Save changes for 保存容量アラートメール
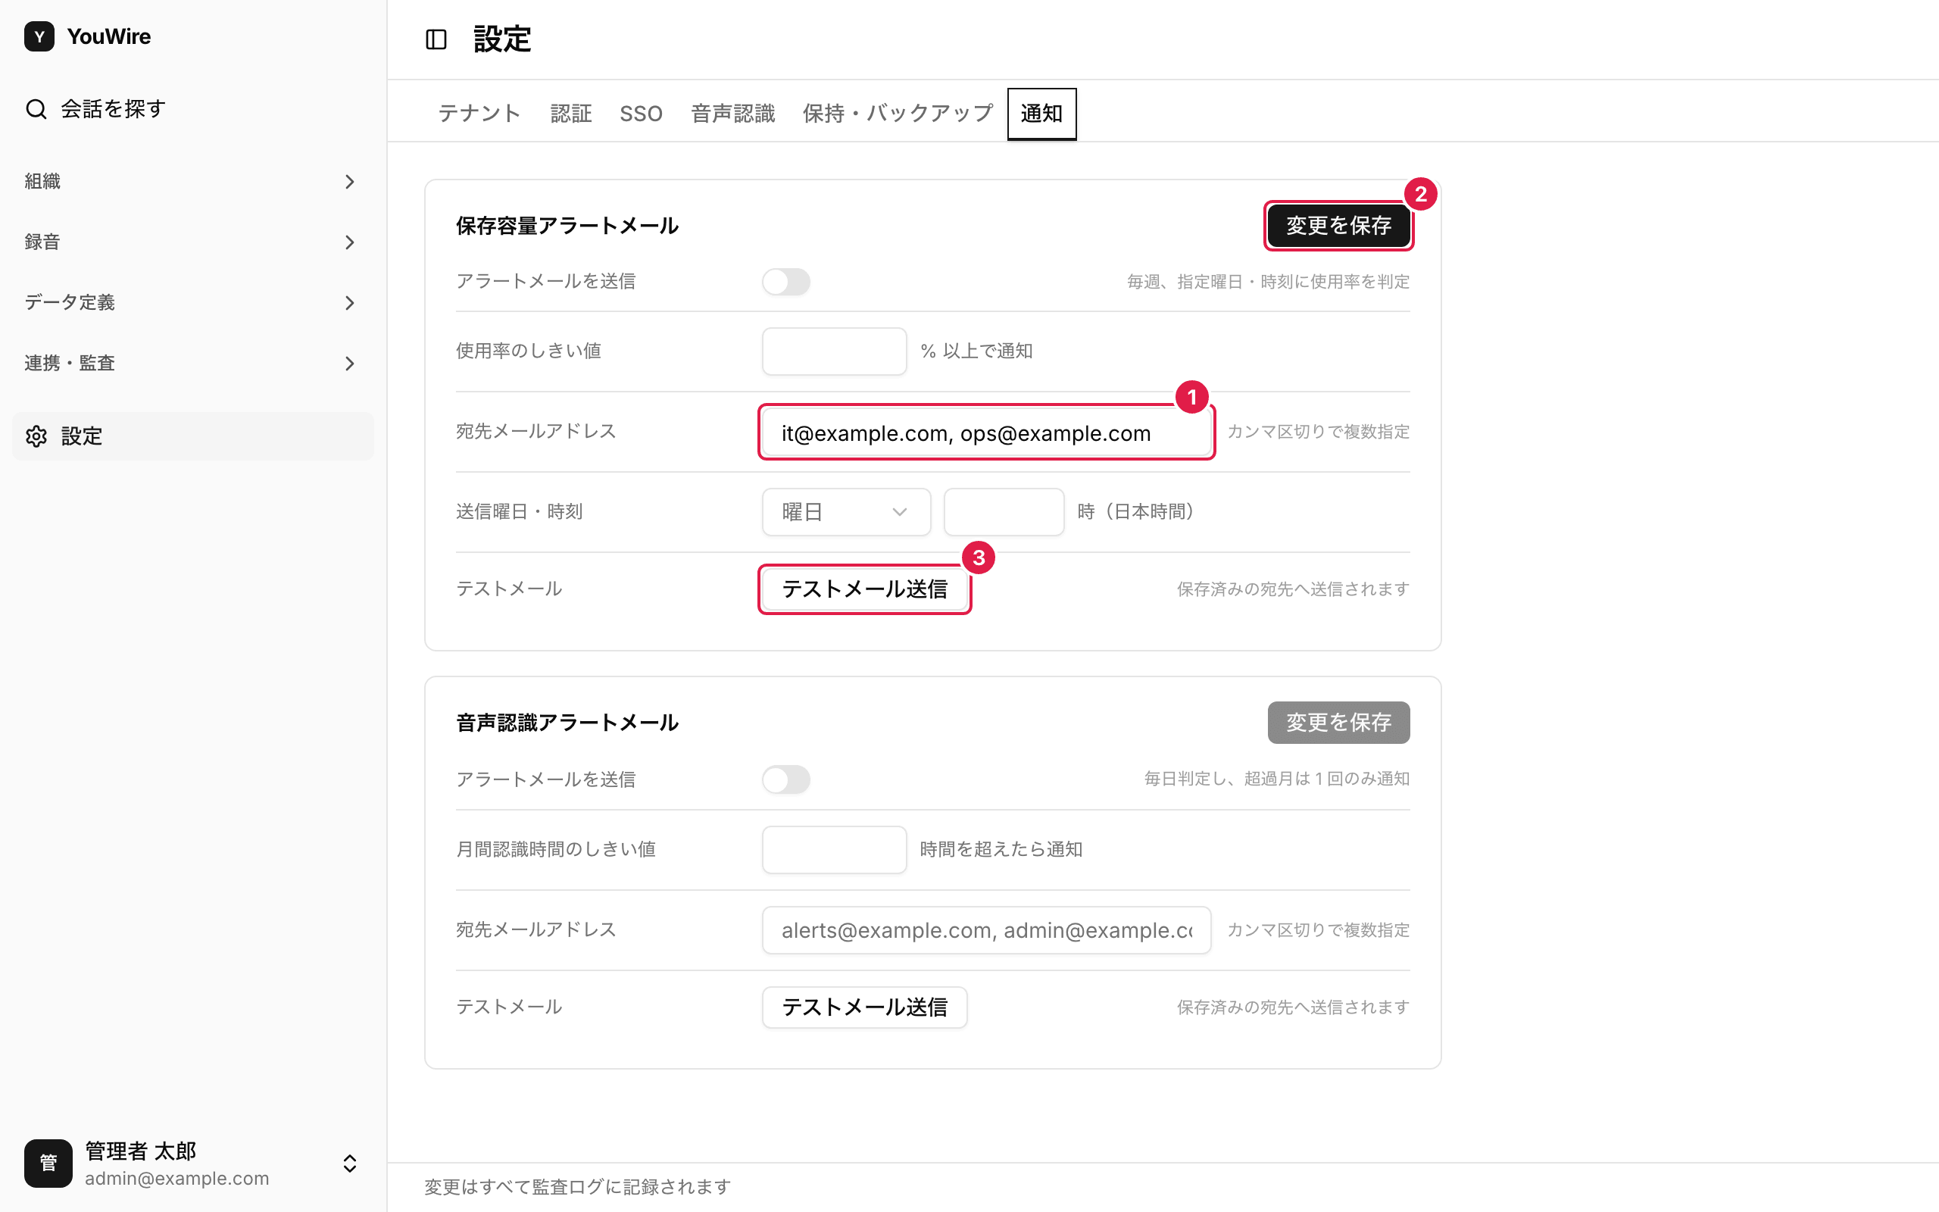This screenshot has height=1212, width=1939. (x=1338, y=226)
